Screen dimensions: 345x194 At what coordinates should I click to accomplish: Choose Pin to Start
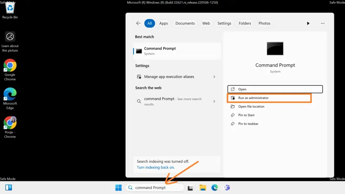tap(275, 115)
